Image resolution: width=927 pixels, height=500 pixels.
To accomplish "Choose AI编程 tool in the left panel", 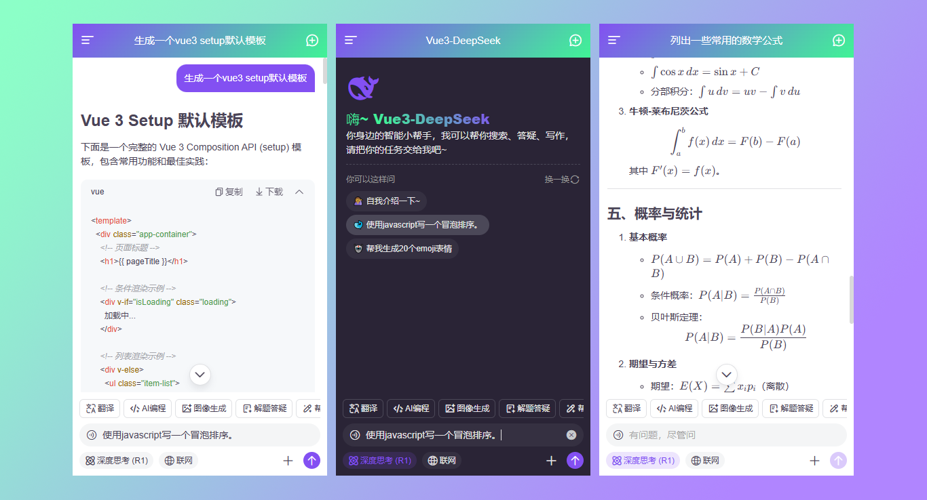I will tap(147, 409).
